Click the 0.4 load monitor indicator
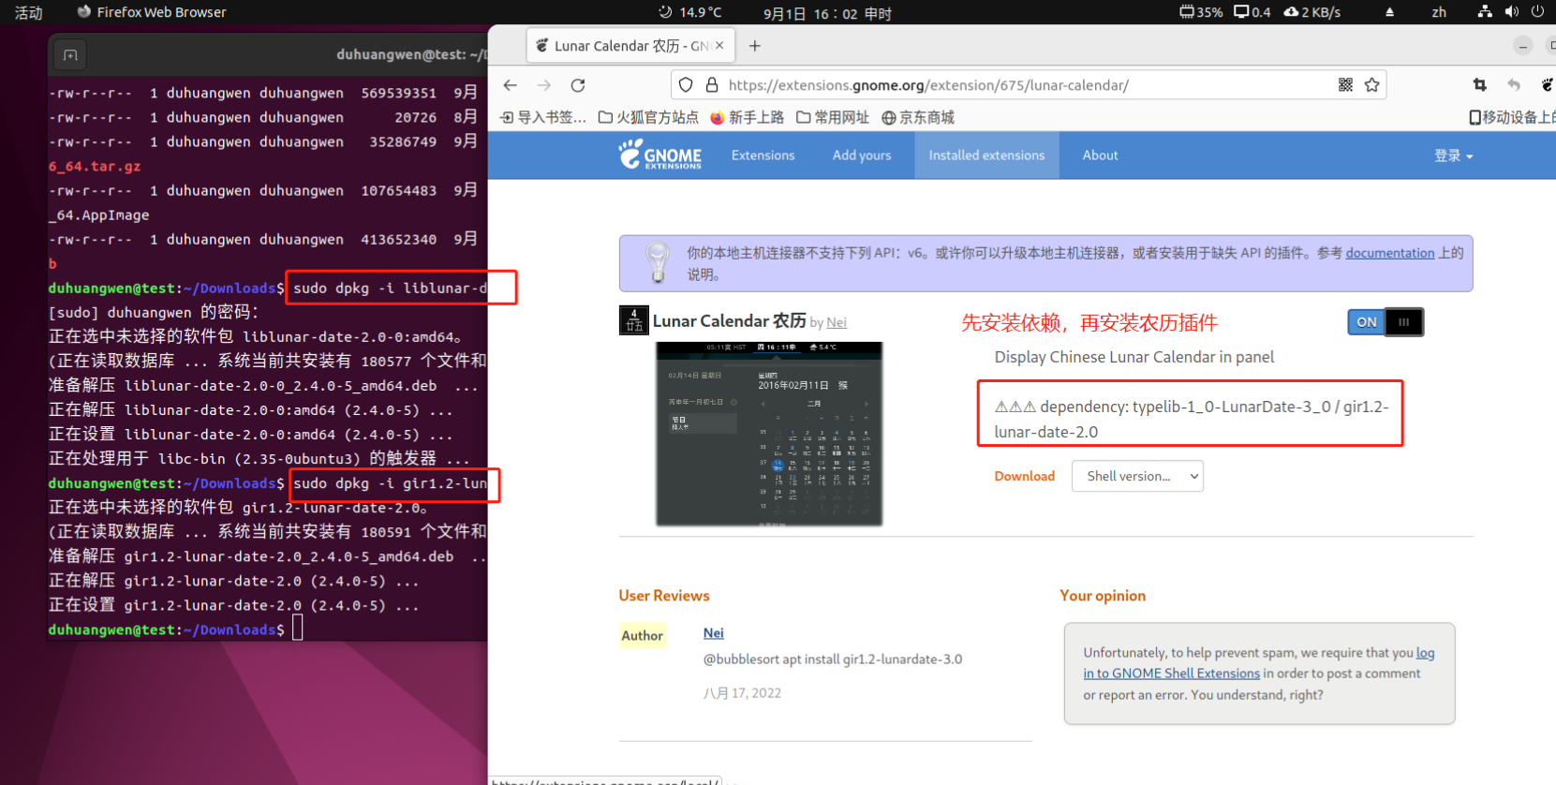The height and width of the screenshot is (785, 1556). (x=1252, y=12)
